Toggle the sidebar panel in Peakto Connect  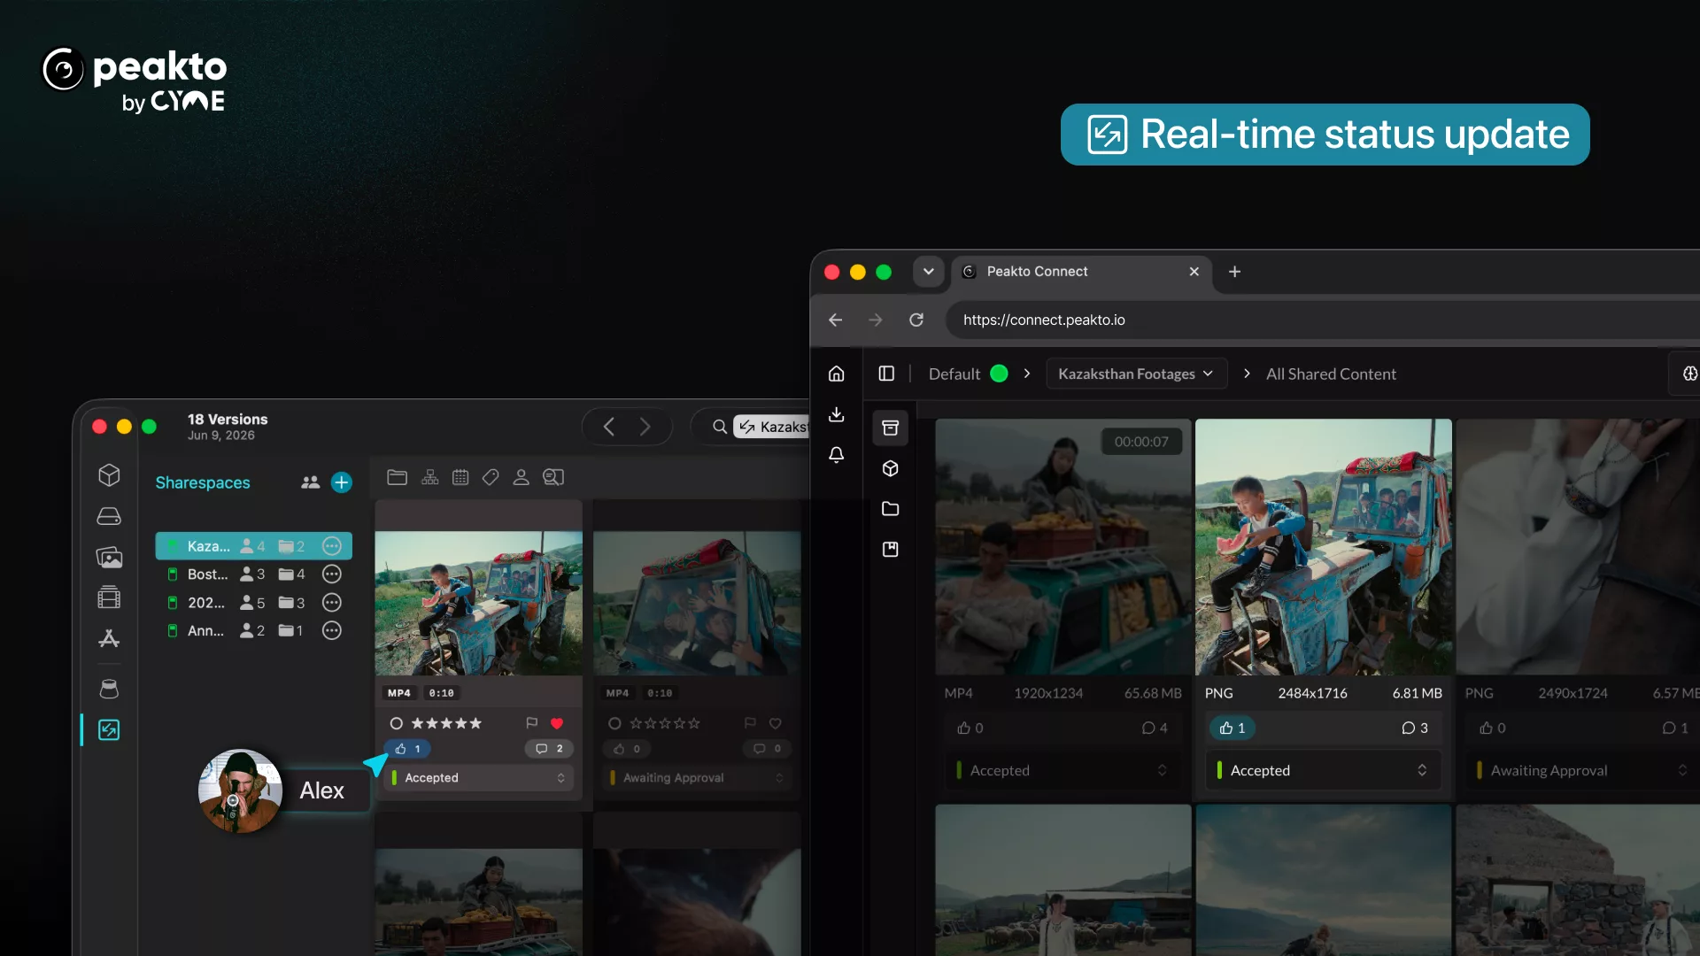[x=886, y=374]
